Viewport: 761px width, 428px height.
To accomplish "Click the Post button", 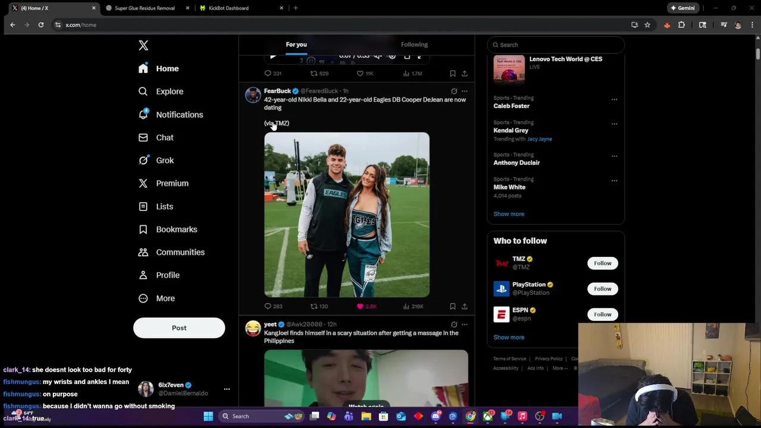I will [179, 328].
